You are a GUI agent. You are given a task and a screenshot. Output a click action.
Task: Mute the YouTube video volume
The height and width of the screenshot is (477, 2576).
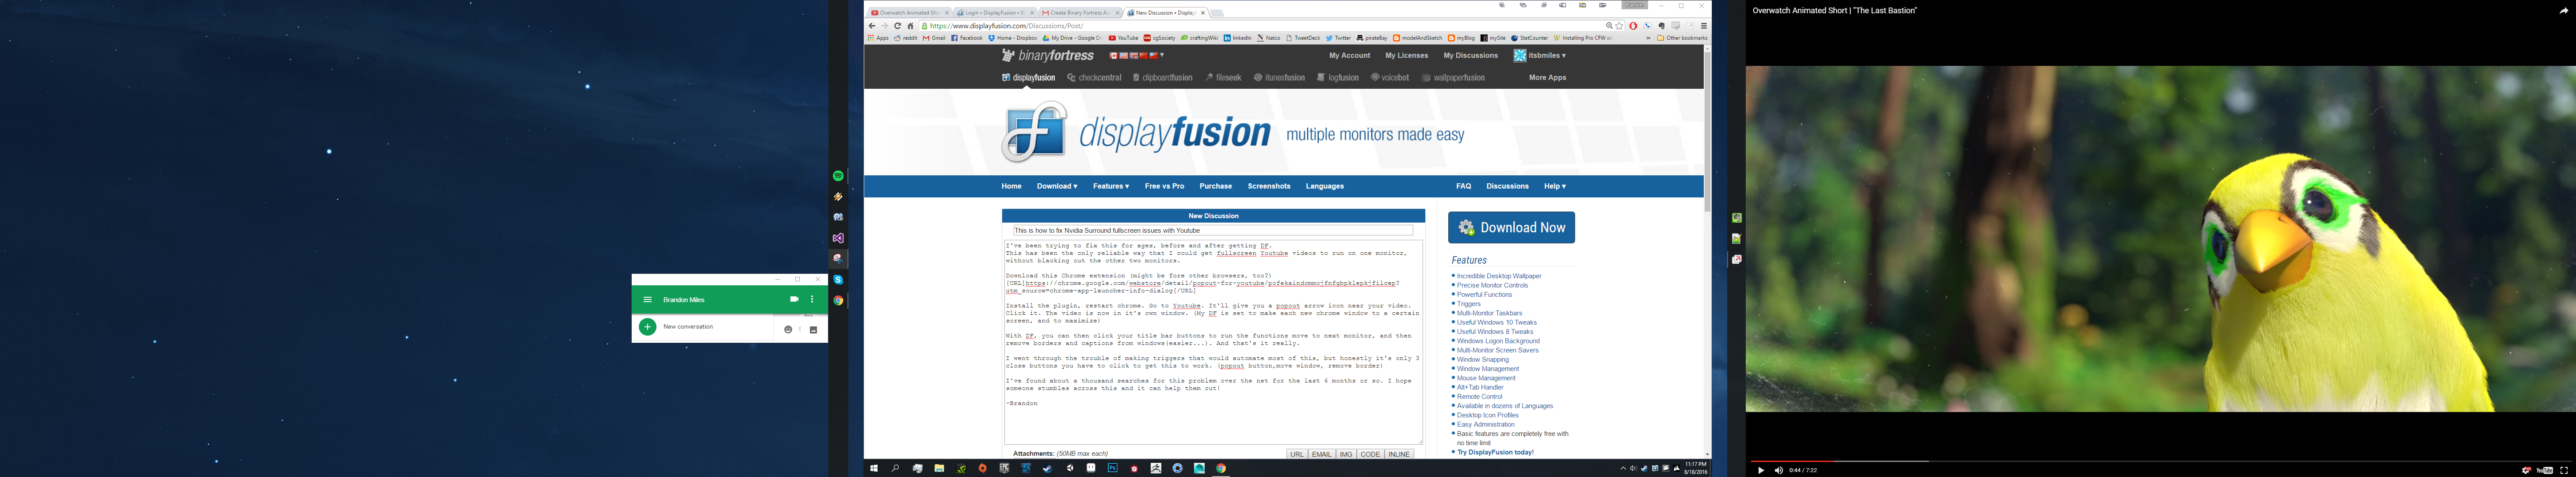coord(1778,470)
